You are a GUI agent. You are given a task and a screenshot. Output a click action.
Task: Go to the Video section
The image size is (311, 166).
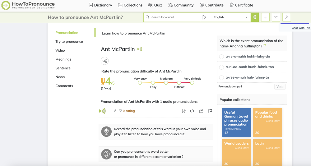(60, 50)
